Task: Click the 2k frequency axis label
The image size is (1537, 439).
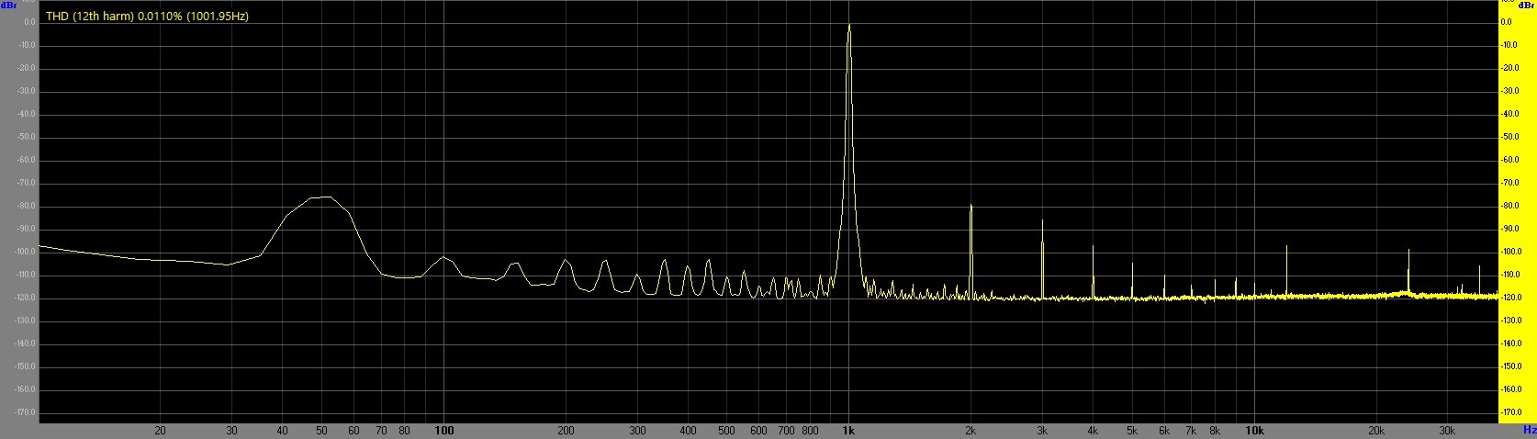Action: click(x=971, y=430)
